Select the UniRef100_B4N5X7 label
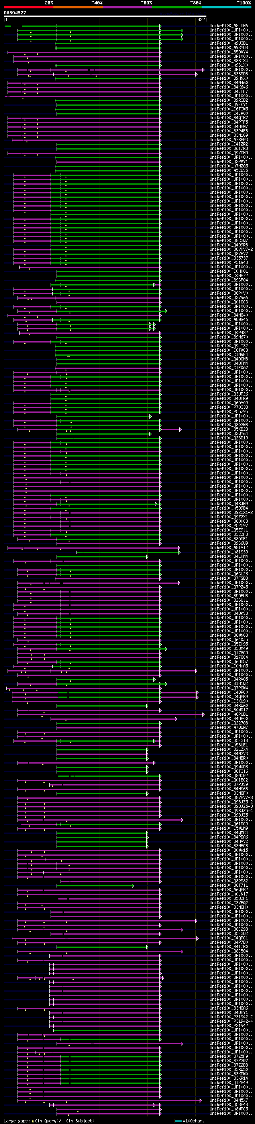 point(229,1100)
